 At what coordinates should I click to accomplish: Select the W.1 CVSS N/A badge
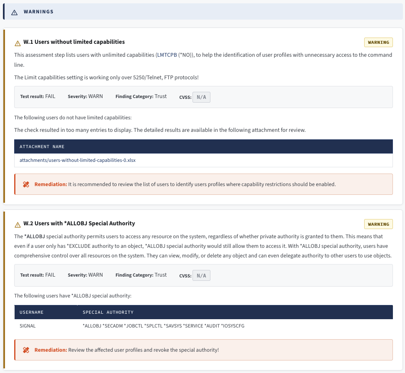pos(201,97)
